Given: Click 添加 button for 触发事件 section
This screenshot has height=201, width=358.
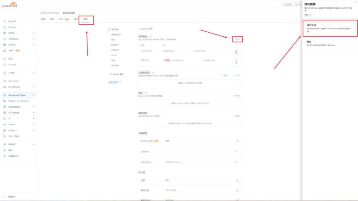Looking at the screenshot, I should click(x=237, y=116).
